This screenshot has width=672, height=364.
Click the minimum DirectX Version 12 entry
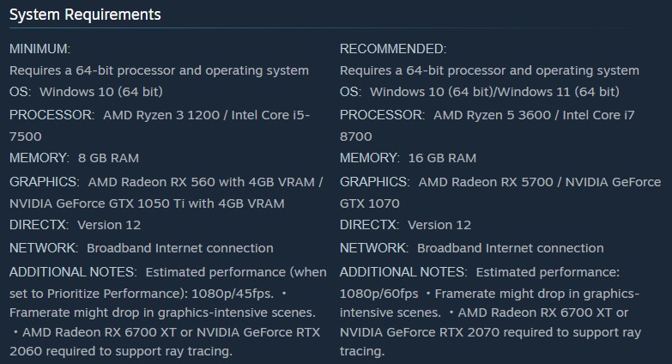click(109, 225)
